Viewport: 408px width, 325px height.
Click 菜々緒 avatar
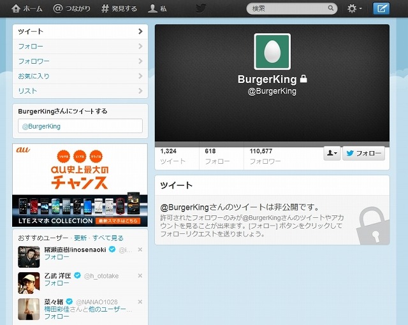pyautogui.click(x=29, y=309)
